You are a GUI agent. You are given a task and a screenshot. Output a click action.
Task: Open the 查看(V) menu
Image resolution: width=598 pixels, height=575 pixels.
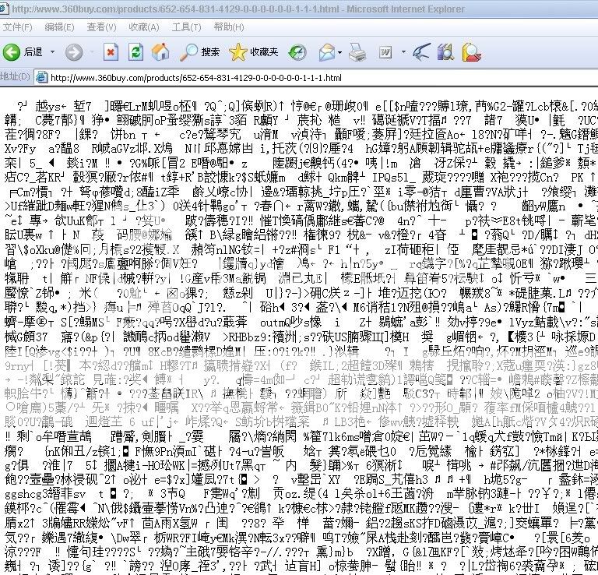point(101,26)
